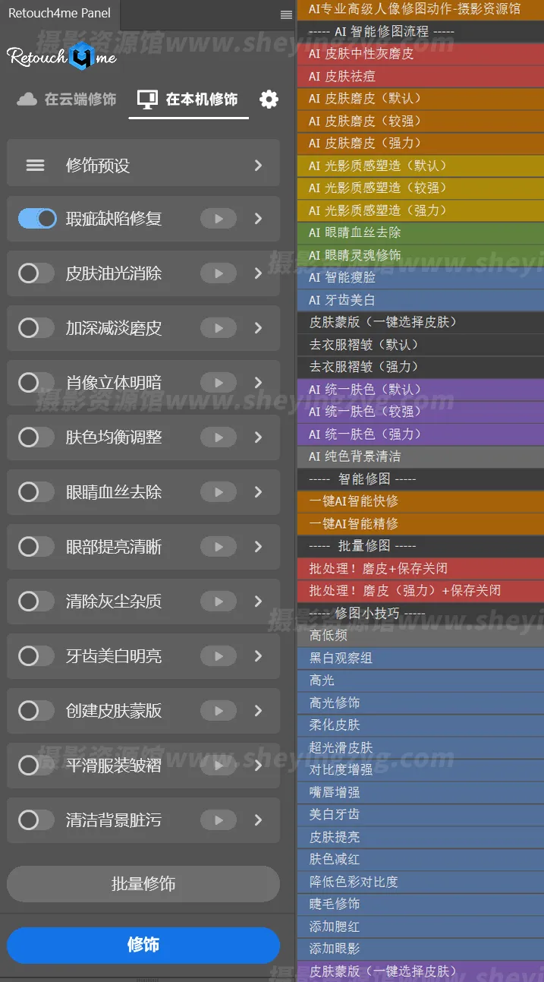Screen dimensions: 544x982
Task: Enable the 皮肤油光消除 toggle
Action: [x=37, y=273]
